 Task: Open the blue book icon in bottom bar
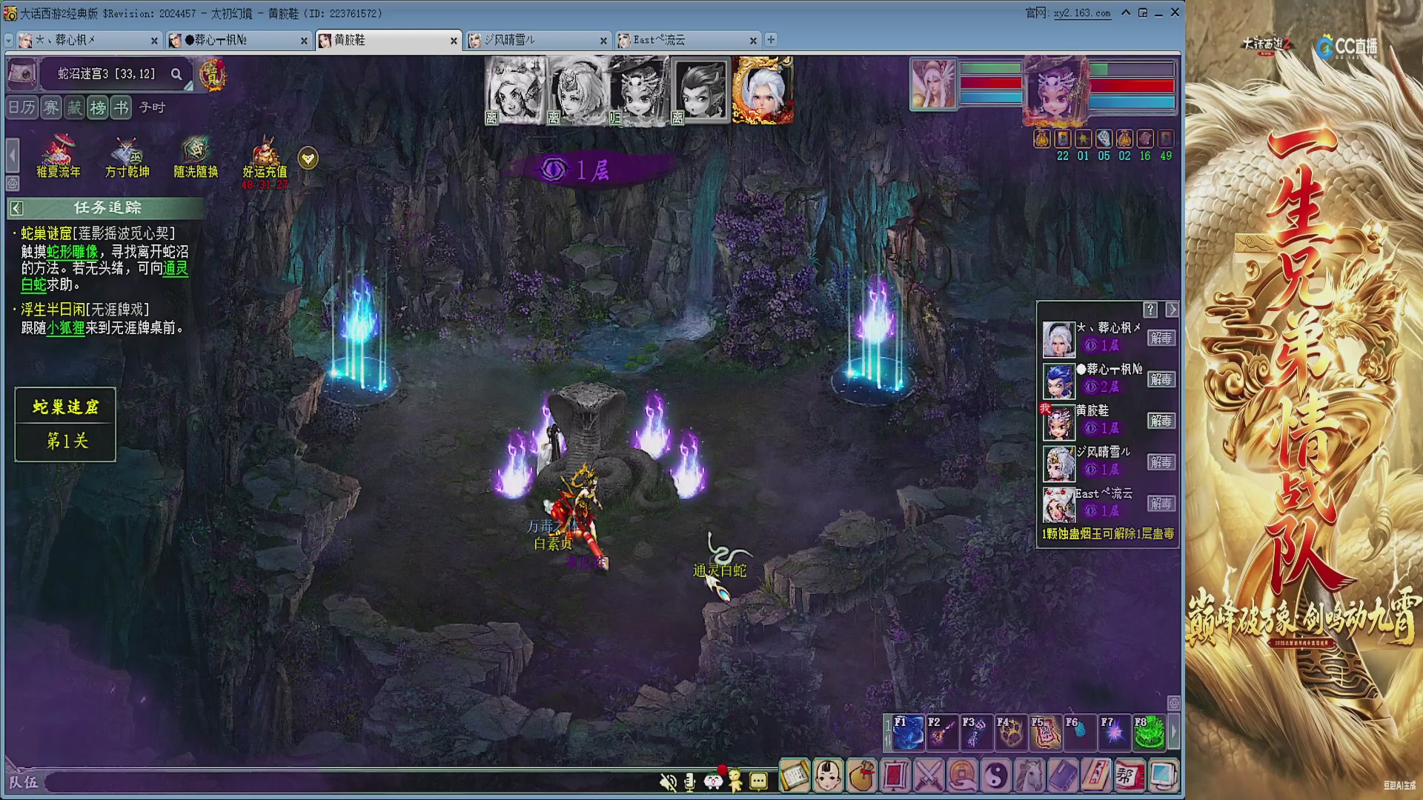click(x=1063, y=776)
